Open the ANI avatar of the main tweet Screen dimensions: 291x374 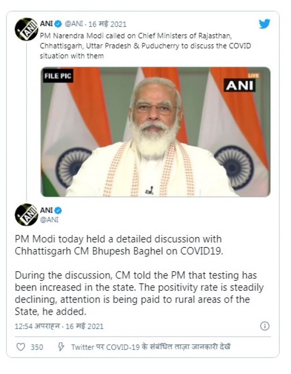[26, 215]
